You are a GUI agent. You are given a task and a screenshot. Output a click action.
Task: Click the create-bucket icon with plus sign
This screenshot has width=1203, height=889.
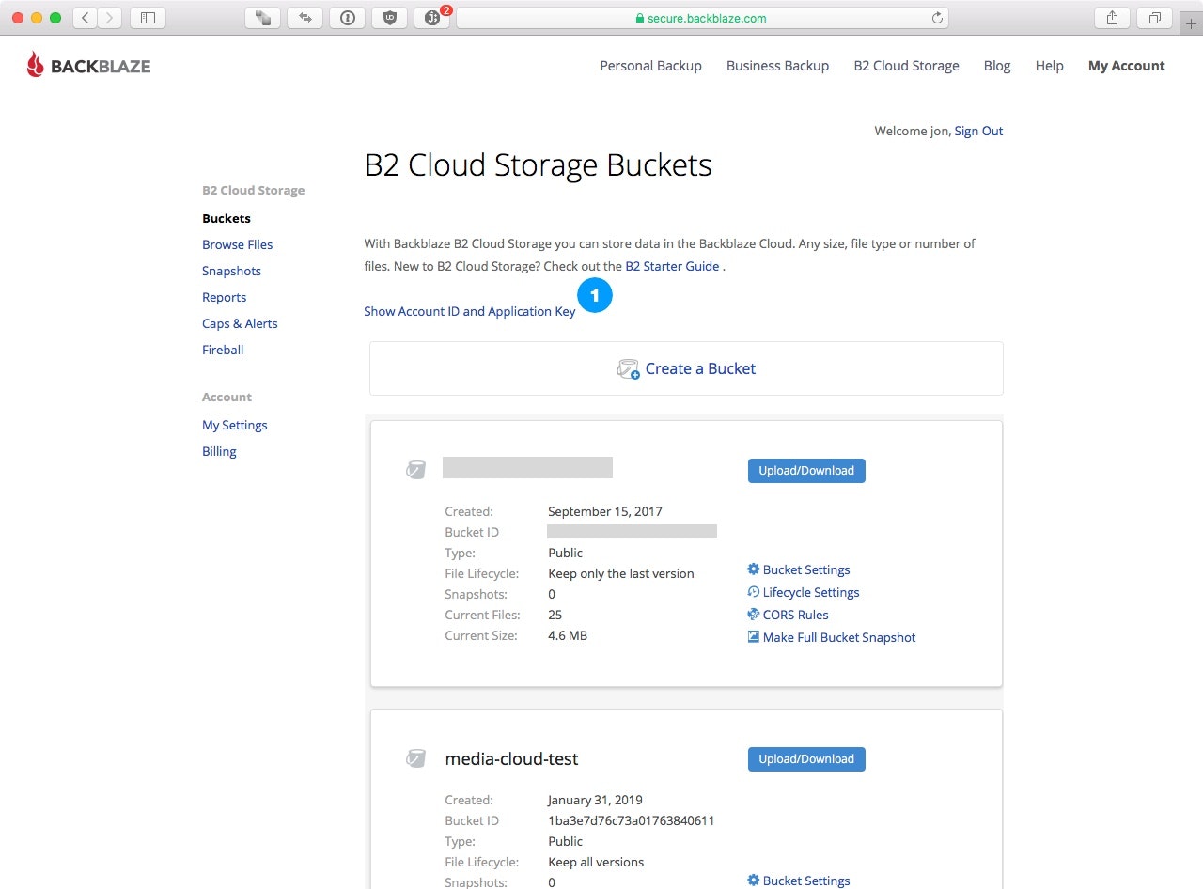[x=628, y=368]
